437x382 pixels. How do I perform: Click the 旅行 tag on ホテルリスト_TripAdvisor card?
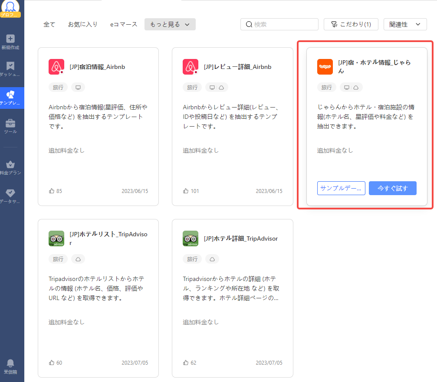pos(58,259)
